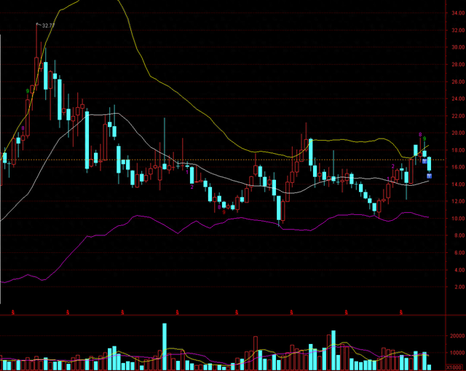Click the 16.00 price axis label
Image resolution: width=466 pixels, height=371 pixels.
tap(458, 167)
